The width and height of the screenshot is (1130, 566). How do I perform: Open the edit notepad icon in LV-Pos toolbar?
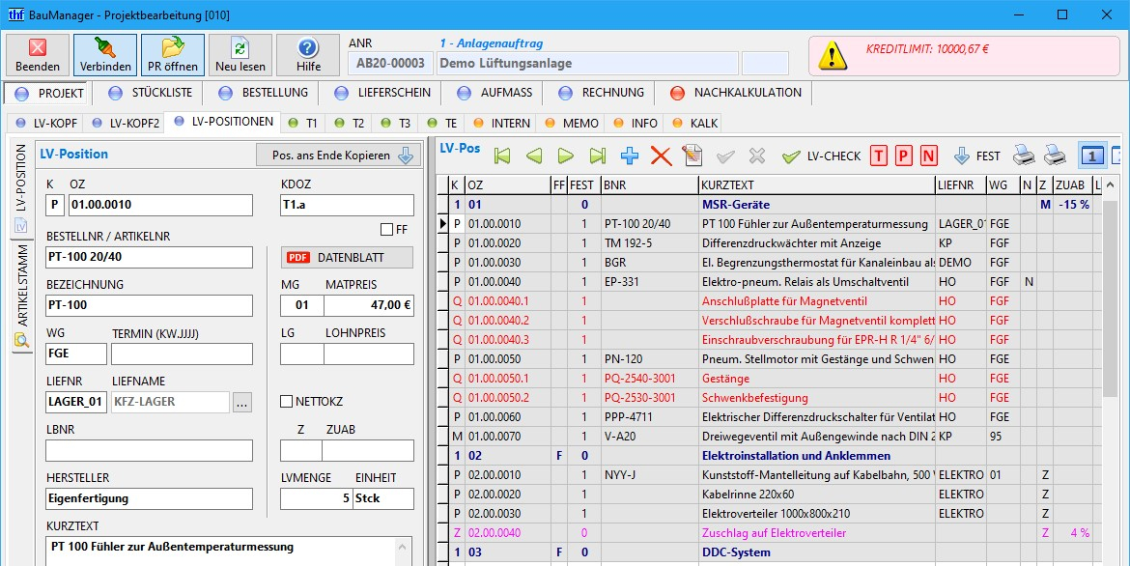coord(692,156)
